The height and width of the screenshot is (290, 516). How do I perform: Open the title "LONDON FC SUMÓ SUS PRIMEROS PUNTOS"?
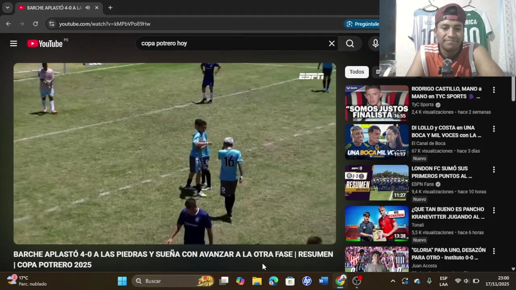[442, 172]
